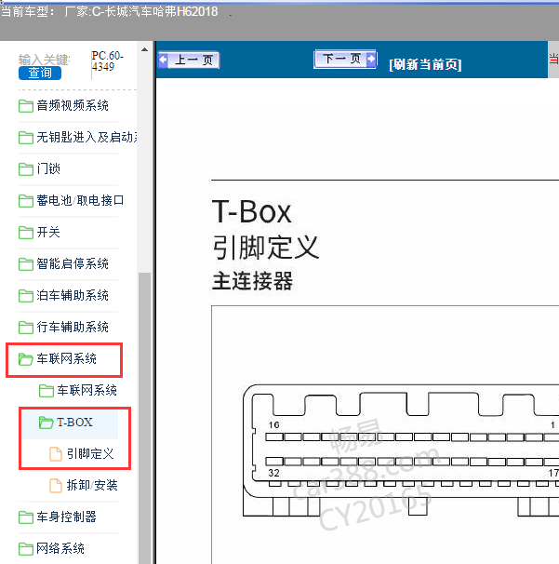Select the 行车辅助系统 tree label
This screenshot has height=564, width=559.
(x=73, y=327)
